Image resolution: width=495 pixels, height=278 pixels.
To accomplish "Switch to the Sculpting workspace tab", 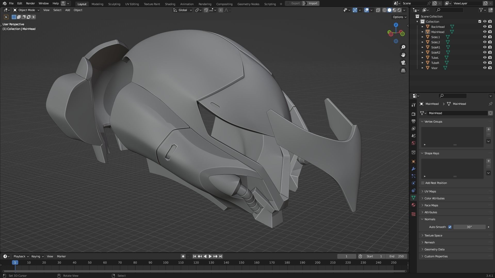I will tap(114, 4).
